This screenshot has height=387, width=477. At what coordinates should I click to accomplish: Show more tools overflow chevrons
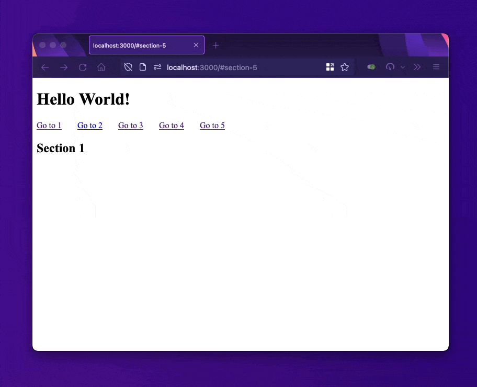click(x=417, y=67)
